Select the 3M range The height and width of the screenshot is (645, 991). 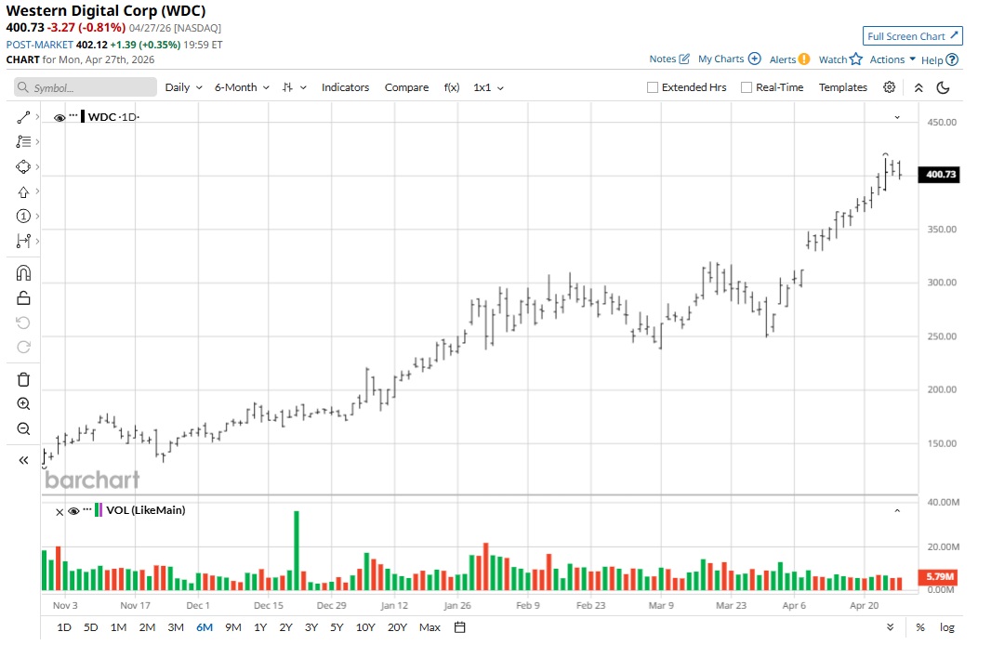176,627
